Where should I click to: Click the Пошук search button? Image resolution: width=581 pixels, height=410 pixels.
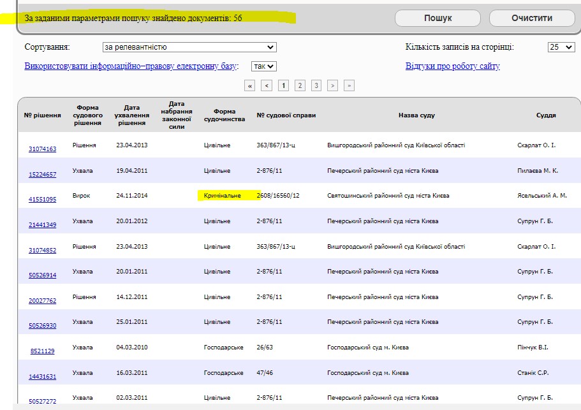pyautogui.click(x=438, y=18)
